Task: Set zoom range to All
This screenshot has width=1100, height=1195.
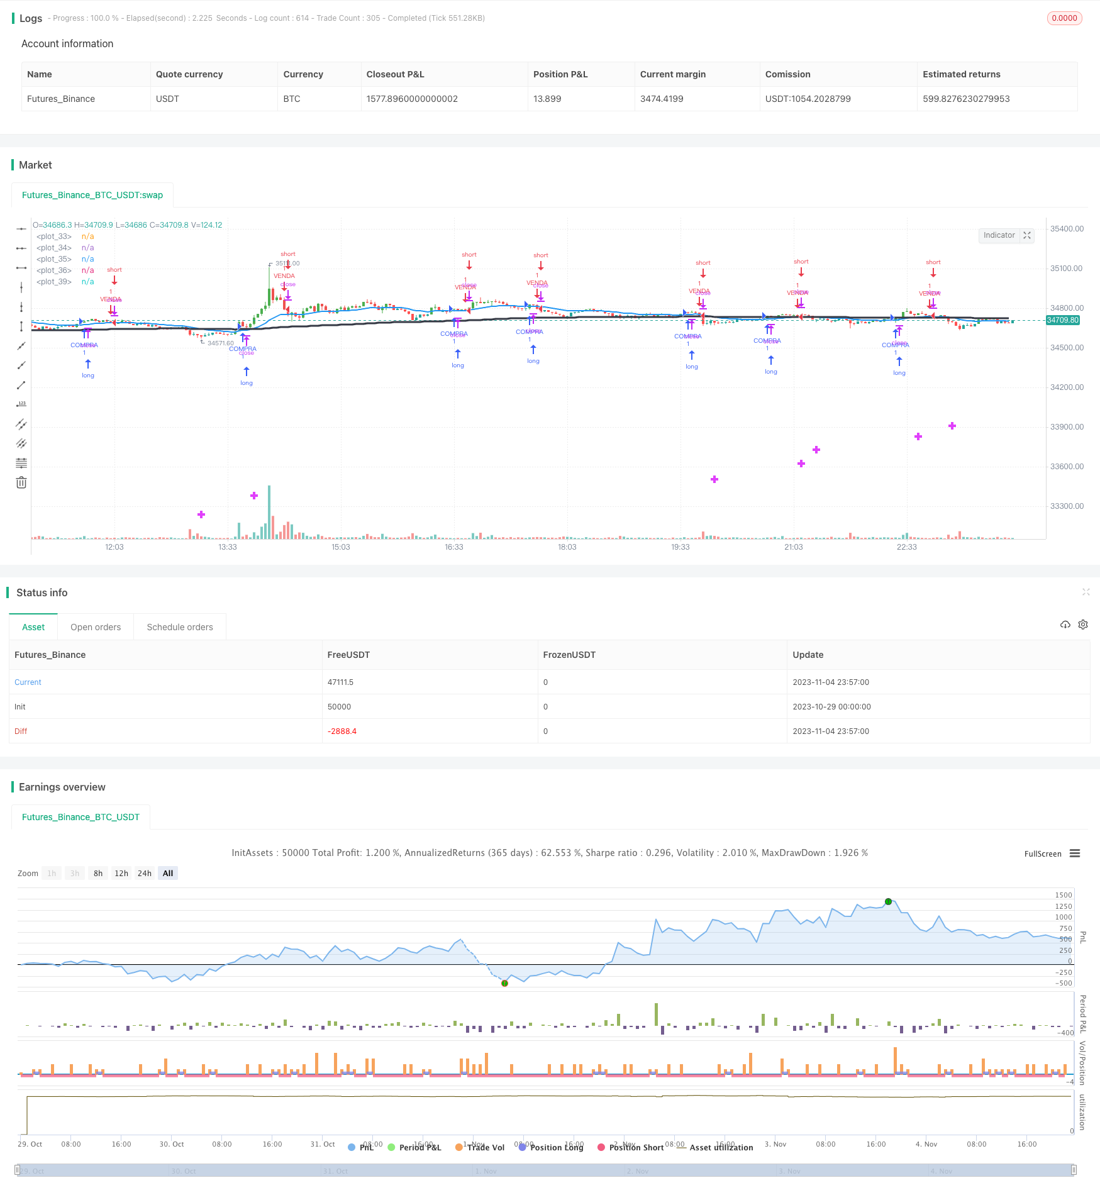Action: (x=168, y=873)
